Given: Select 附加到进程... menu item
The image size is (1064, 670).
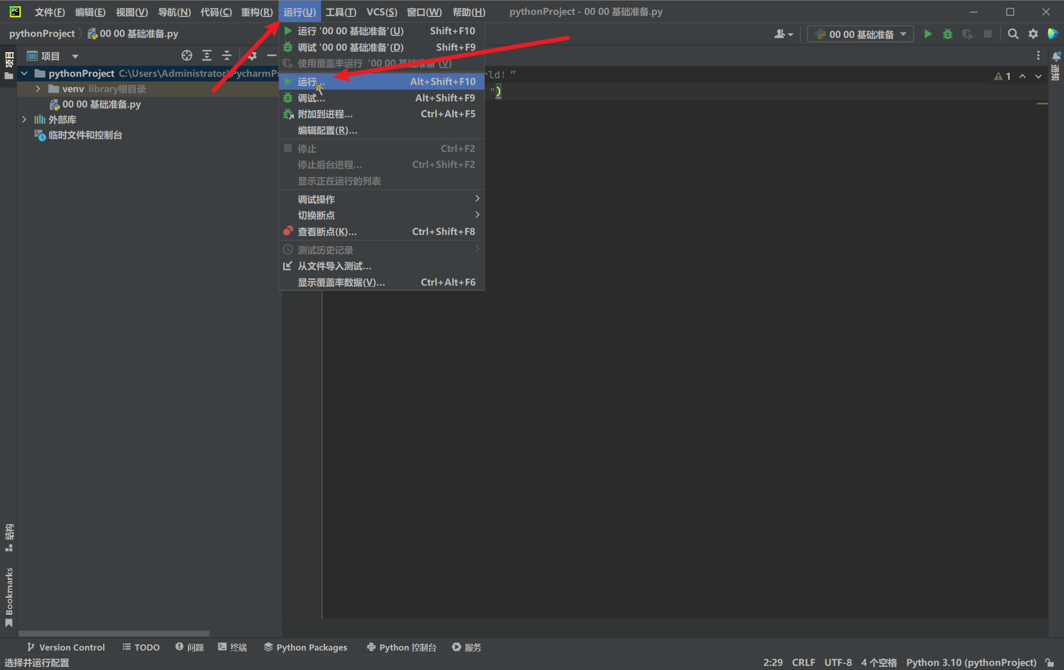Looking at the screenshot, I should [381, 114].
